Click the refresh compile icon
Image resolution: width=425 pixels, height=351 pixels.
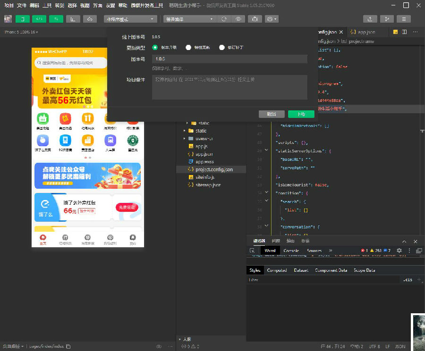coord(224,19)
